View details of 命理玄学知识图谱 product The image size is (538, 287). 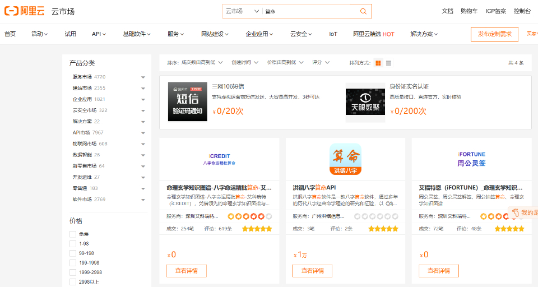point(186,271)
